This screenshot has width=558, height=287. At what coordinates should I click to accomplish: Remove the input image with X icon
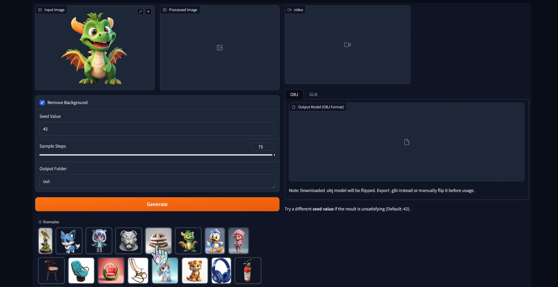point(149,12)
